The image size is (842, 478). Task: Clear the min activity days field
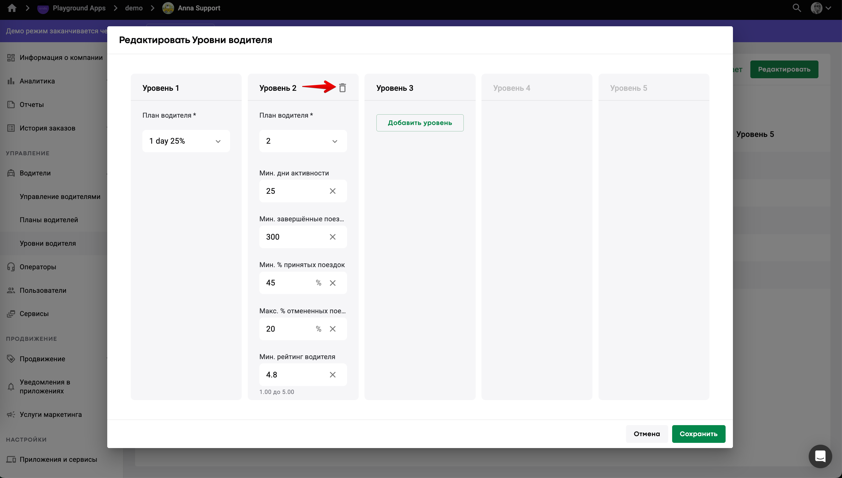332,191
